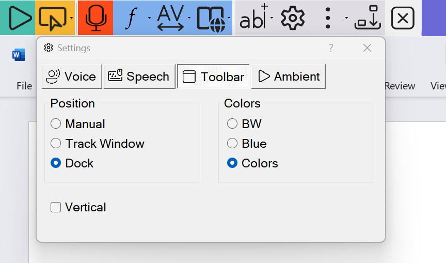Click the italic f function icon
Image resolution: width=446 pixels, height=263 pixels.
click(x=132, y=18)
